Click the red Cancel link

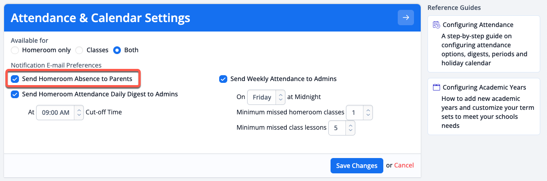coord(404,165)
